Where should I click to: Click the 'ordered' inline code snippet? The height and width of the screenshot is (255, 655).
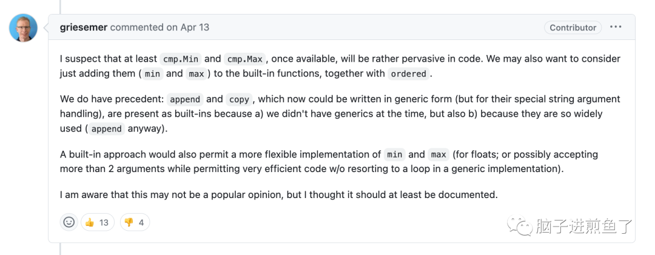point(408,74)
